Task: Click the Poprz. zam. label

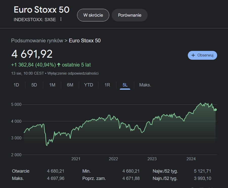Action: pos(94,178)
